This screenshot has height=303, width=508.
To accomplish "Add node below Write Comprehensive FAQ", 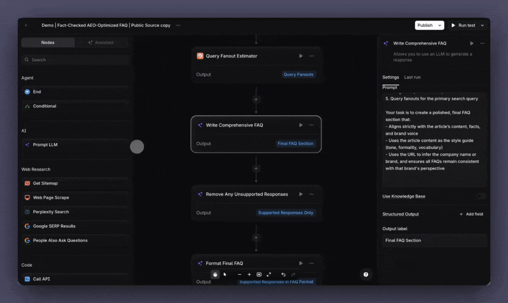I will pos(256,169).
